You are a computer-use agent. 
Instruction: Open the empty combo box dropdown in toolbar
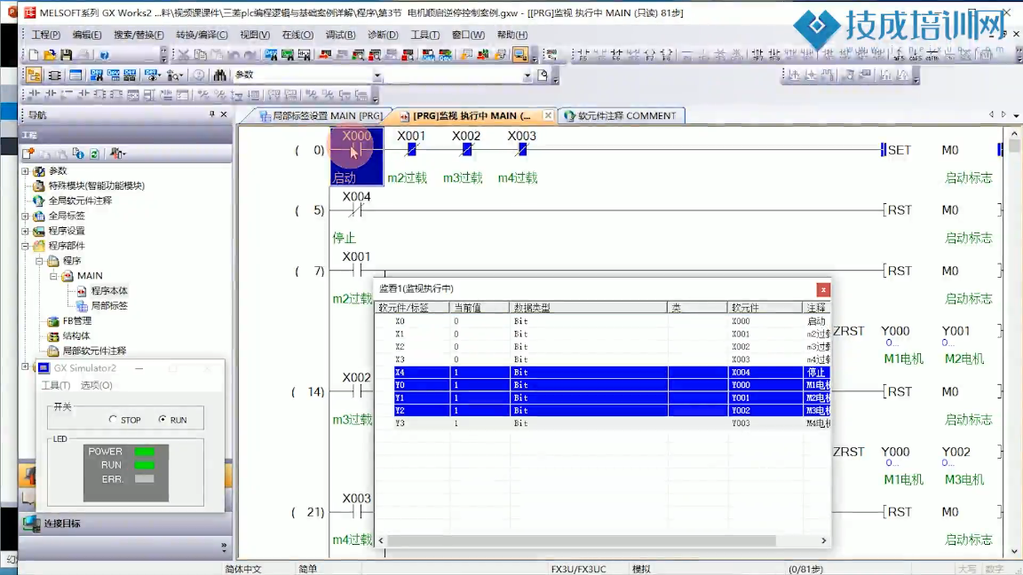tap(527, 75)
